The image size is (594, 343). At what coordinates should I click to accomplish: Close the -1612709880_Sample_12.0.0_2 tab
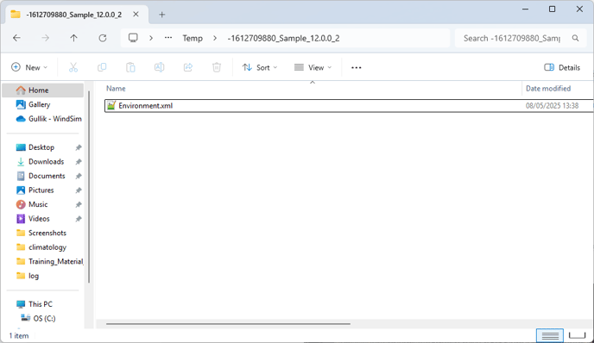point(136,15)
